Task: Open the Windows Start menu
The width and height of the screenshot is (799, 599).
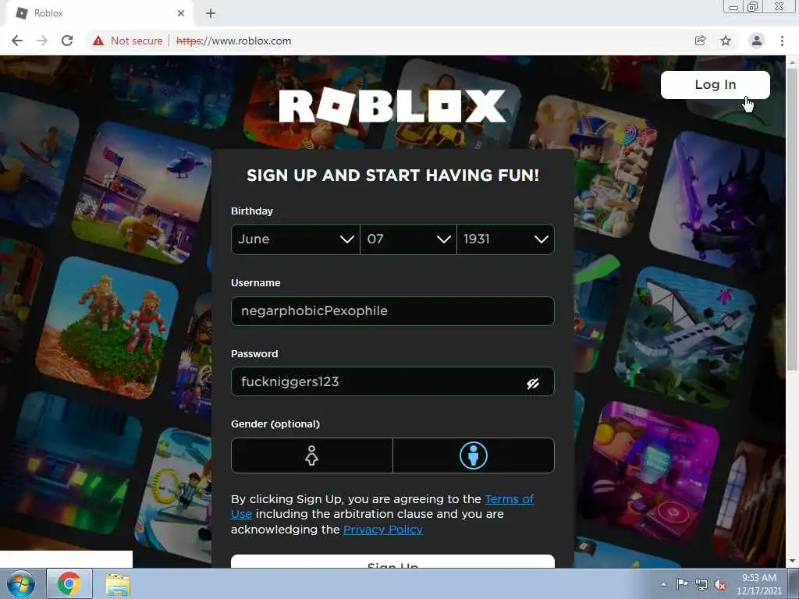Action: pyautogui.click(x=21, y=583)
